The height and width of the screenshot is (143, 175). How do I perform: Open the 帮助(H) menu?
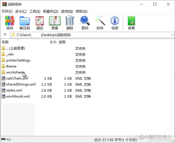pyautogui.click(x=81, y=11)
